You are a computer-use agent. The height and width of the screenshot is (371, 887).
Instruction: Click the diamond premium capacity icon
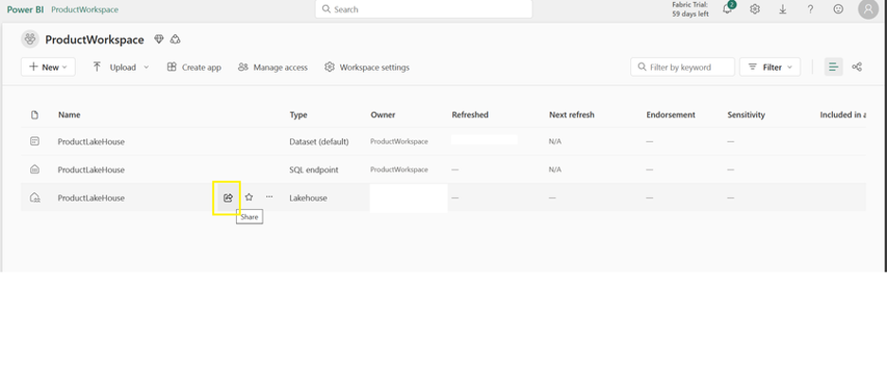pyautogui.click(x=159, y=40)
